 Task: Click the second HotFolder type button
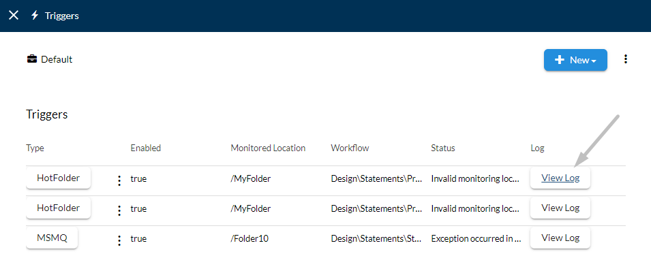(58, 208)
